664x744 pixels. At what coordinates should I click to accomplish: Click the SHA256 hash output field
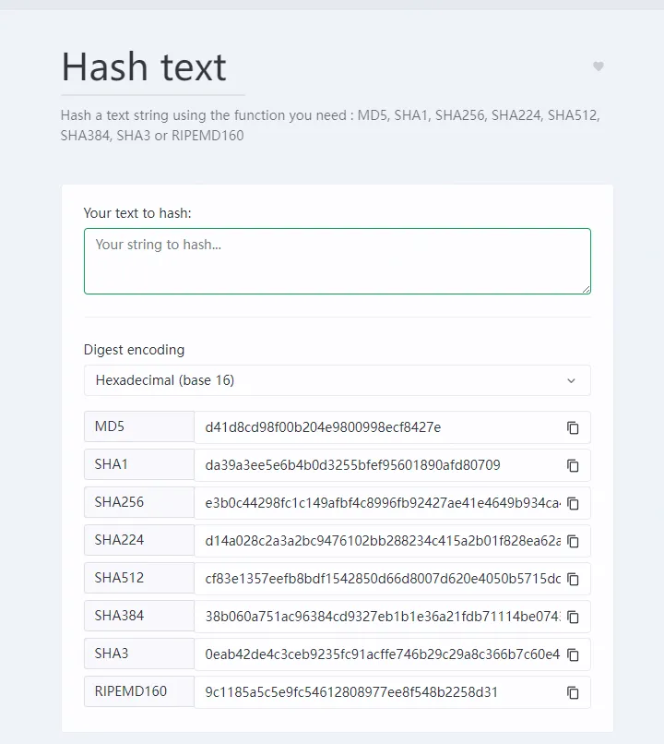point(378,503)
